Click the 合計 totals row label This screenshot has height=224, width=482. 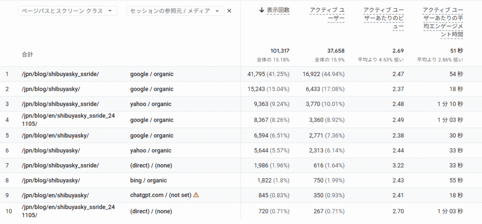pos(27,55)
